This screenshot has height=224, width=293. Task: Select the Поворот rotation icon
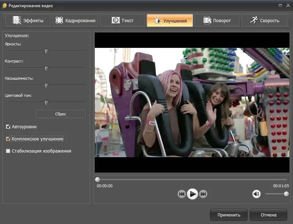207,20
